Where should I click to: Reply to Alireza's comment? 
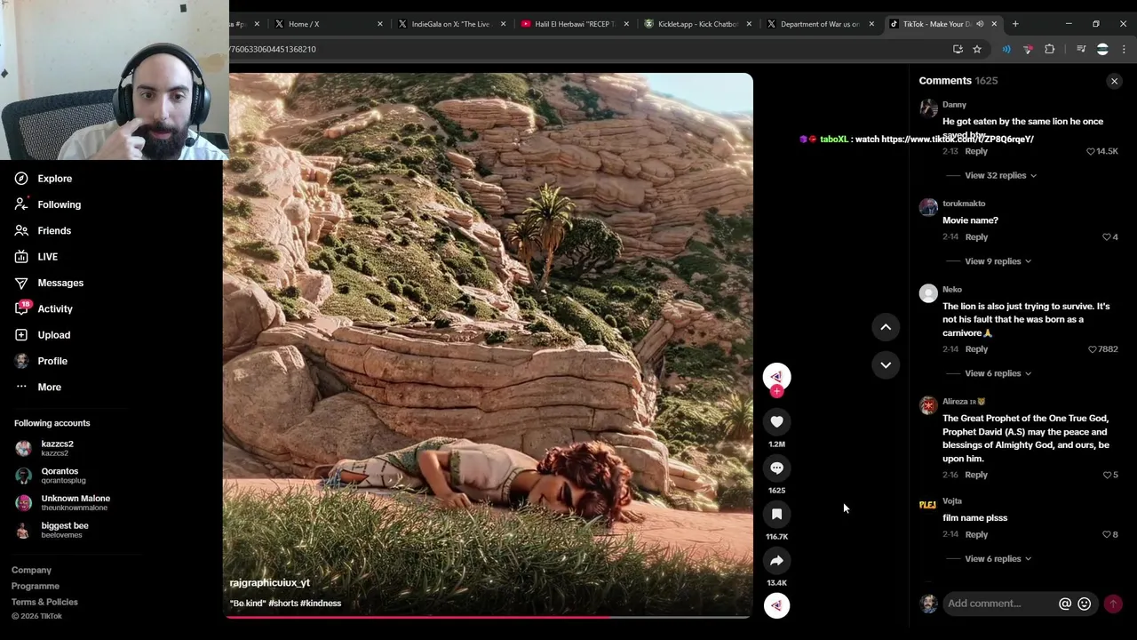(x=976, y=475)
